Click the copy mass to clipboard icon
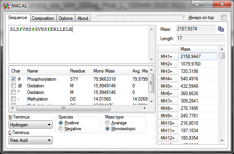 221,29
